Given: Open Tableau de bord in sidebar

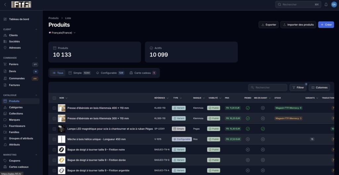Looking at the screenshot, I should click(21, 19).
